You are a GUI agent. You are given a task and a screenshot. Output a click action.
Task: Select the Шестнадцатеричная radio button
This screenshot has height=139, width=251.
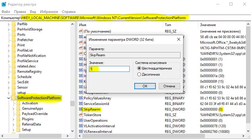(139, 68)
